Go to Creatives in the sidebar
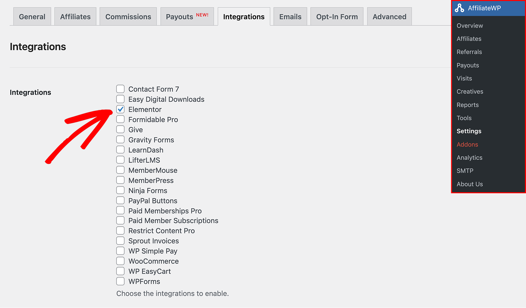Screen dimensions: 526x308 click(470, 92)
